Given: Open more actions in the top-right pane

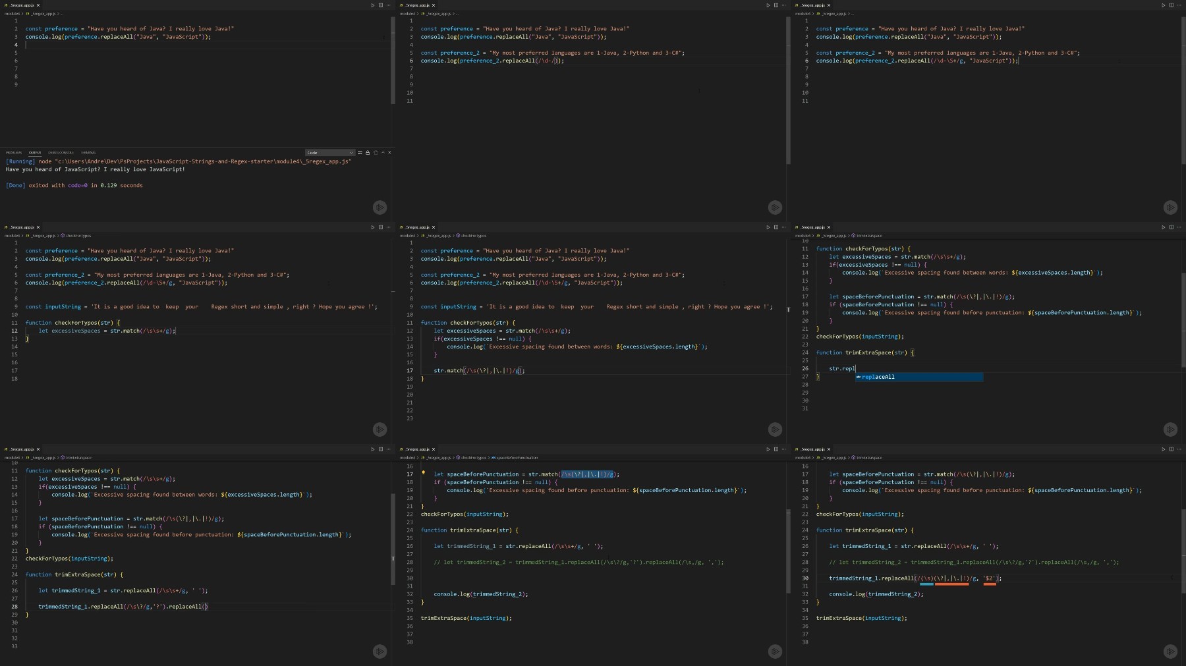Looking at the screenshot, I should 1179,5.
